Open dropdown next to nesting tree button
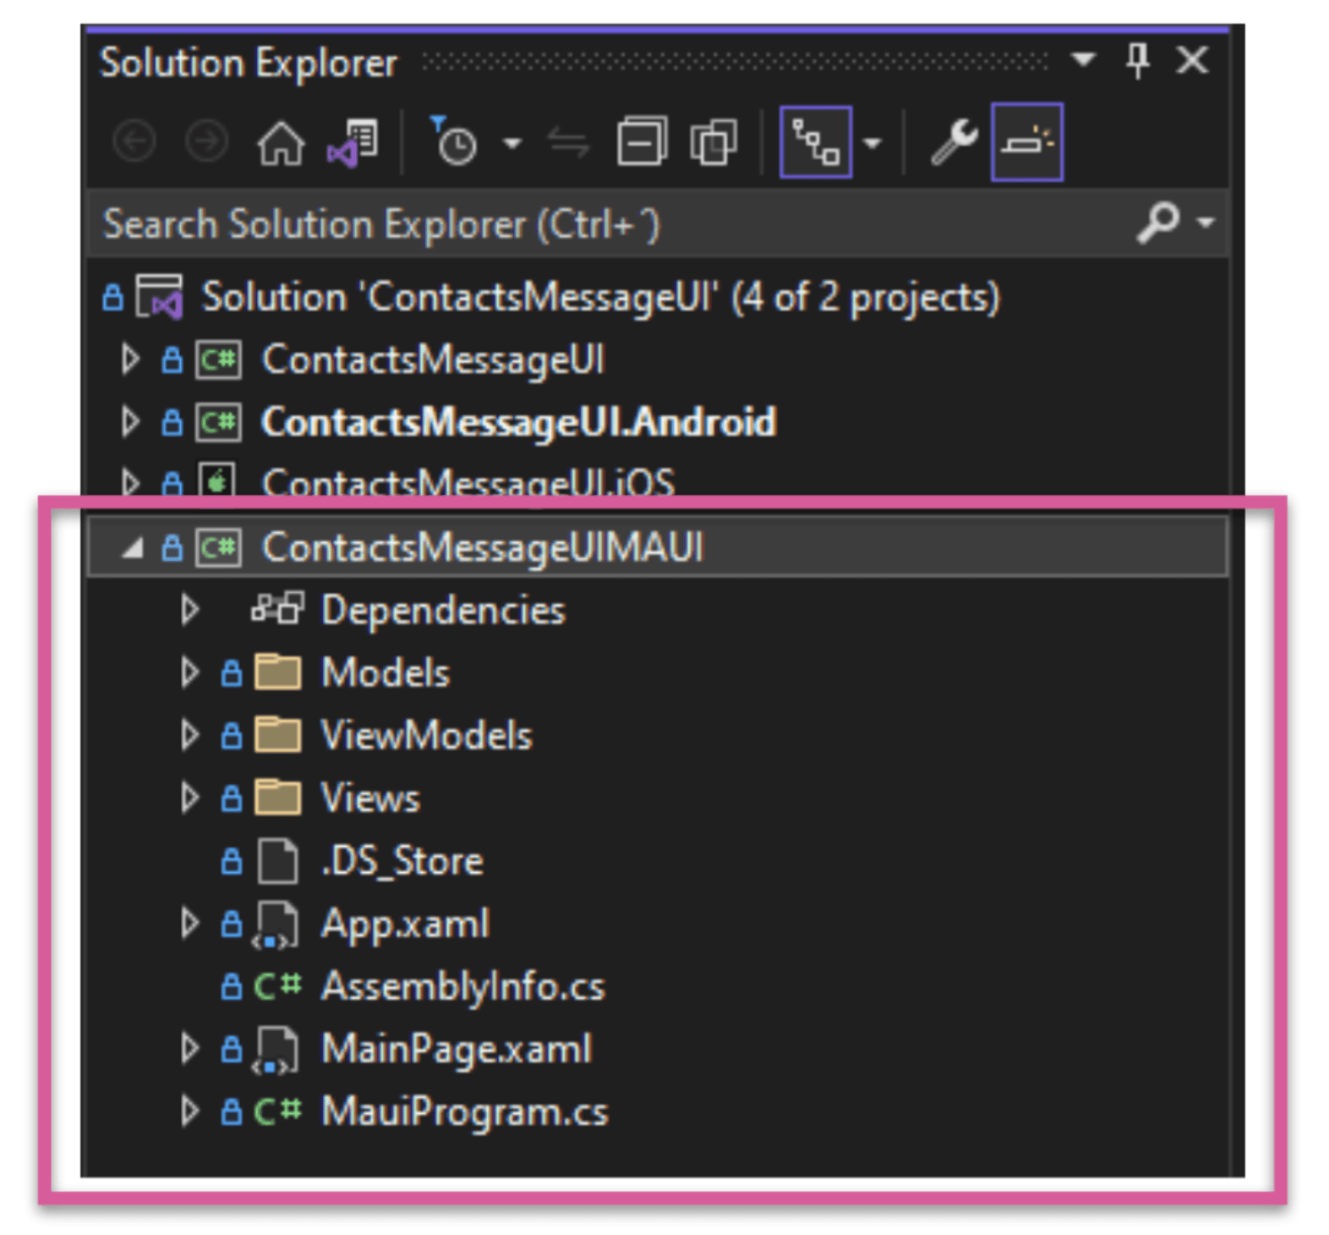Viewport: 1329px width, 1235px height. (872, 143)
